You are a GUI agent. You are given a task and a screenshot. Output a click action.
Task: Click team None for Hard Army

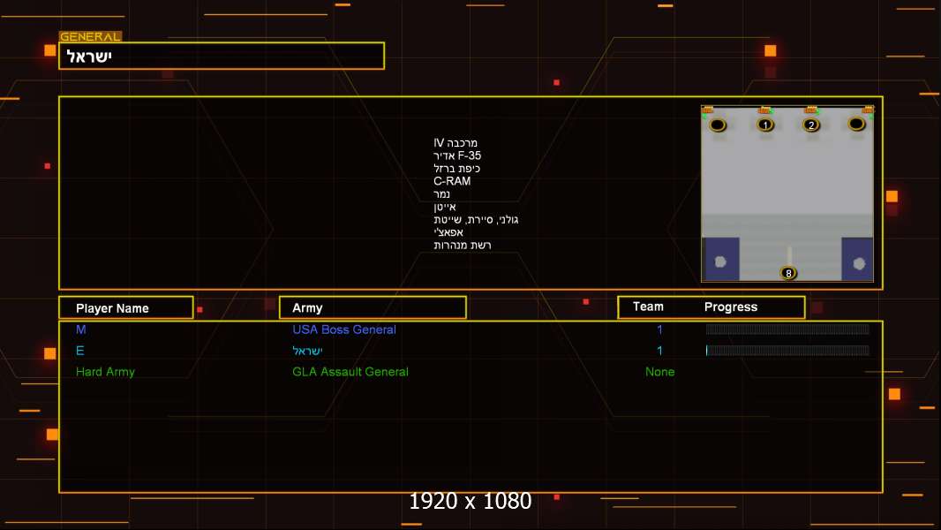pyautogui.click(x=659, y=372)
